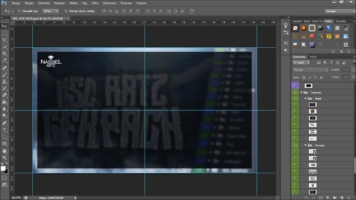Select the Rectangle shape tool

[x=4, y=144]
